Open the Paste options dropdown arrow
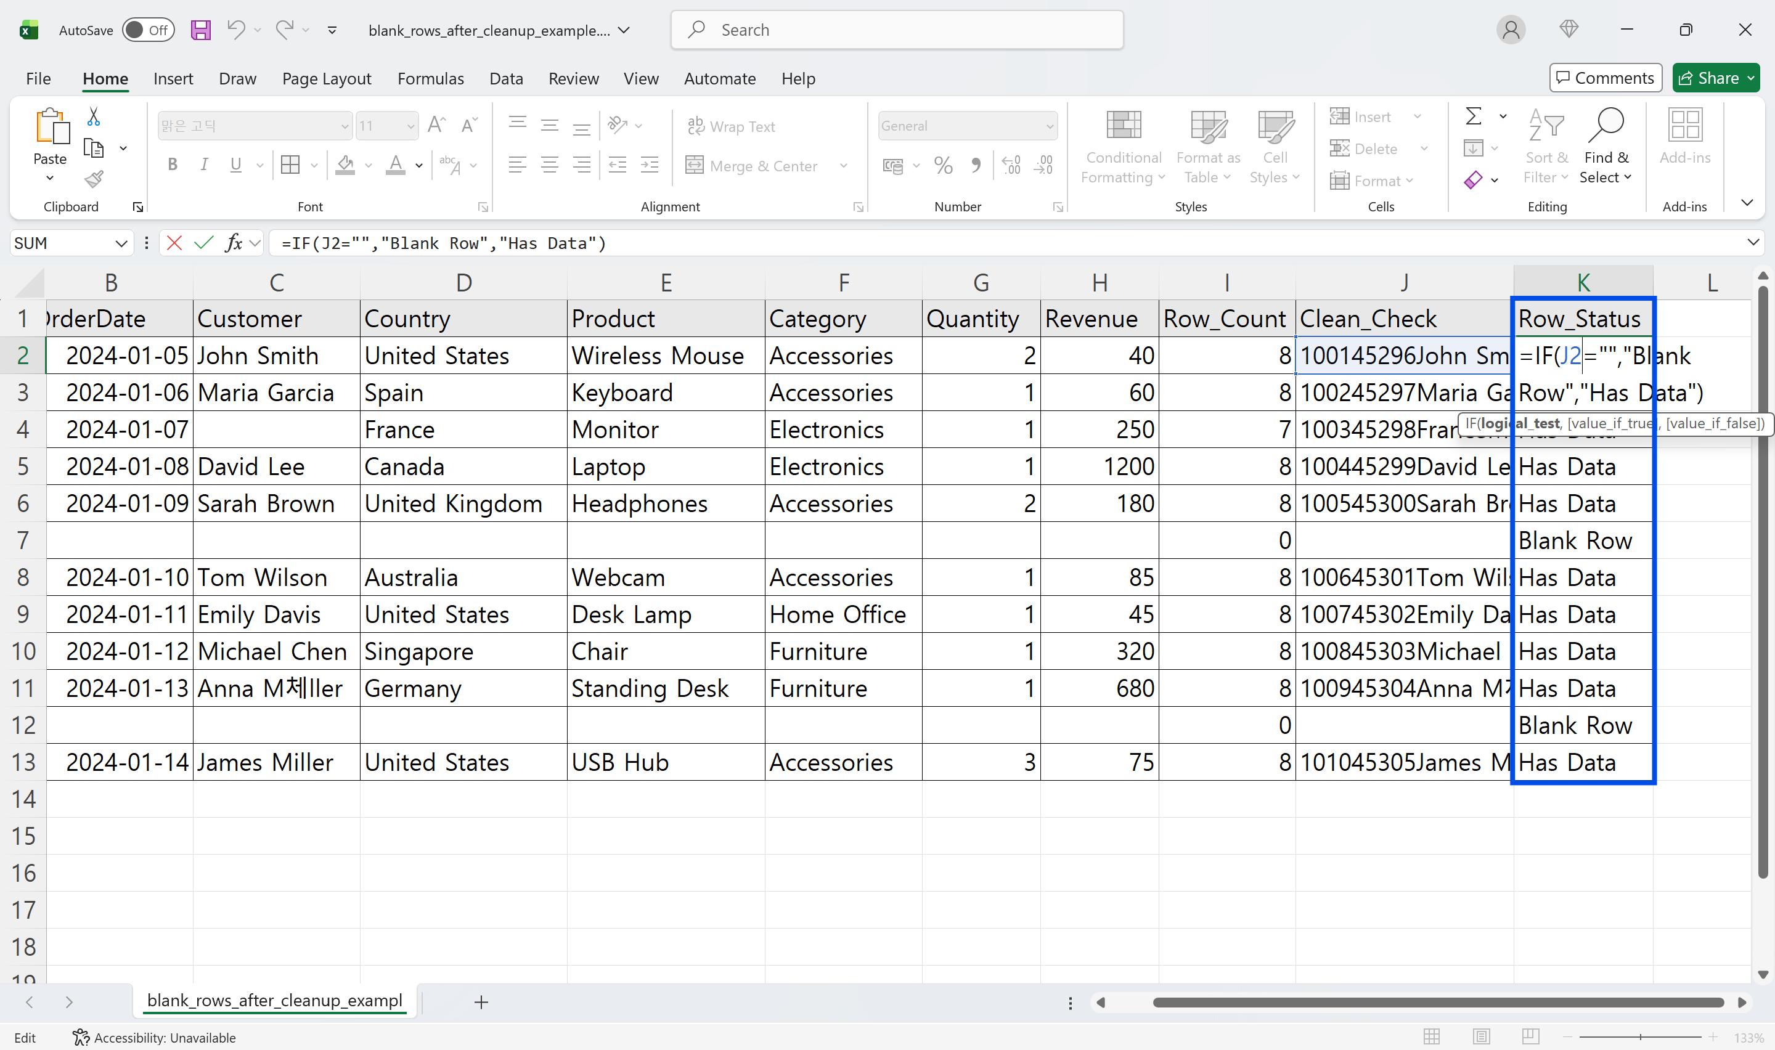The height and width of the screenshot is (1050, 1775). [x=49, y=178]
